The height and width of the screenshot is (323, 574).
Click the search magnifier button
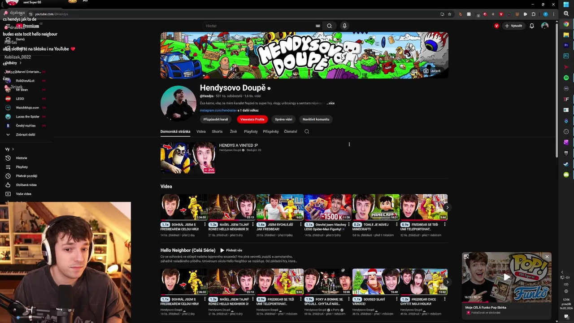point(329,26)
